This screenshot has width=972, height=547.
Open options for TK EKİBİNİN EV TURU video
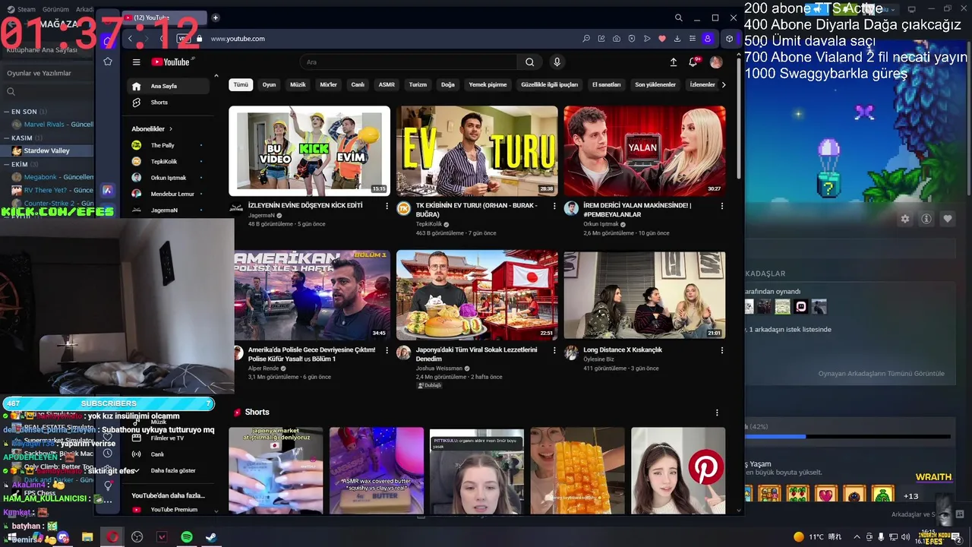[554, 206]
